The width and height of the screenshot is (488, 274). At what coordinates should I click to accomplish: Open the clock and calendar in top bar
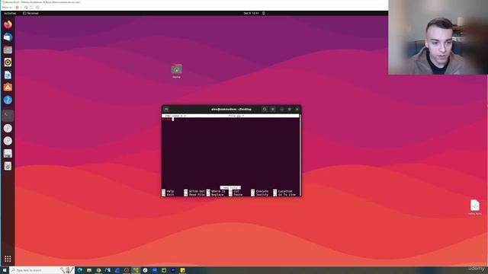[251, 14]
